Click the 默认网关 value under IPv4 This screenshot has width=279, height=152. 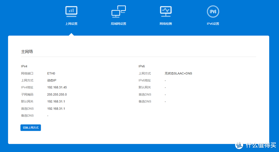(56, 102)
